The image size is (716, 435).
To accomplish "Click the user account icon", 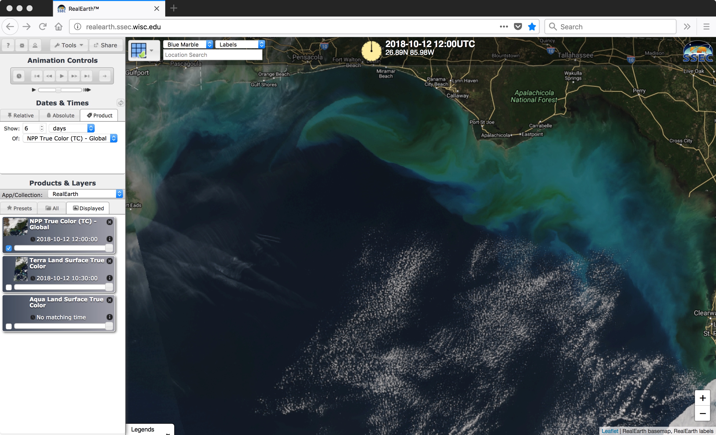I will click(35, 45).
